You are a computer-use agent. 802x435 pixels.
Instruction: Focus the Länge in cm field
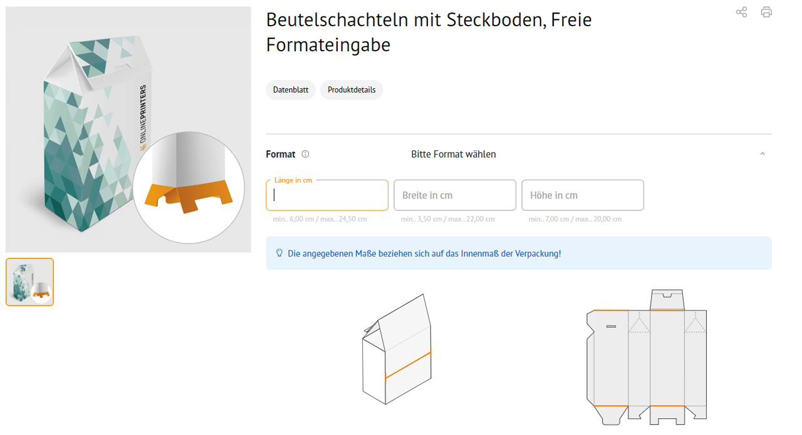coord(327,195)
